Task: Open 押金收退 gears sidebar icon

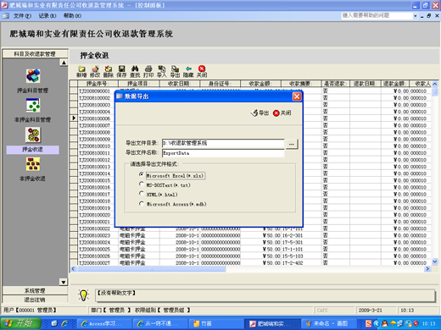Action: [33, 135]
